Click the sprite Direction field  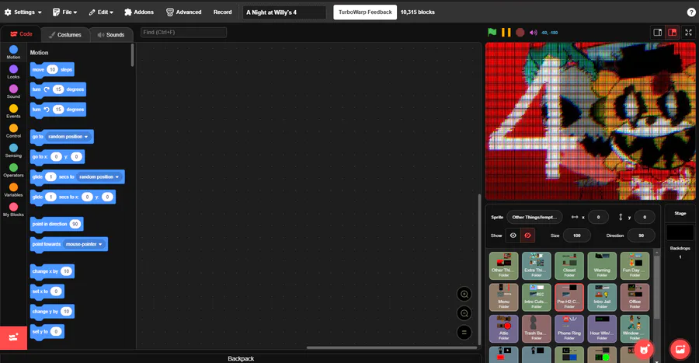click(x=641, y=236)
